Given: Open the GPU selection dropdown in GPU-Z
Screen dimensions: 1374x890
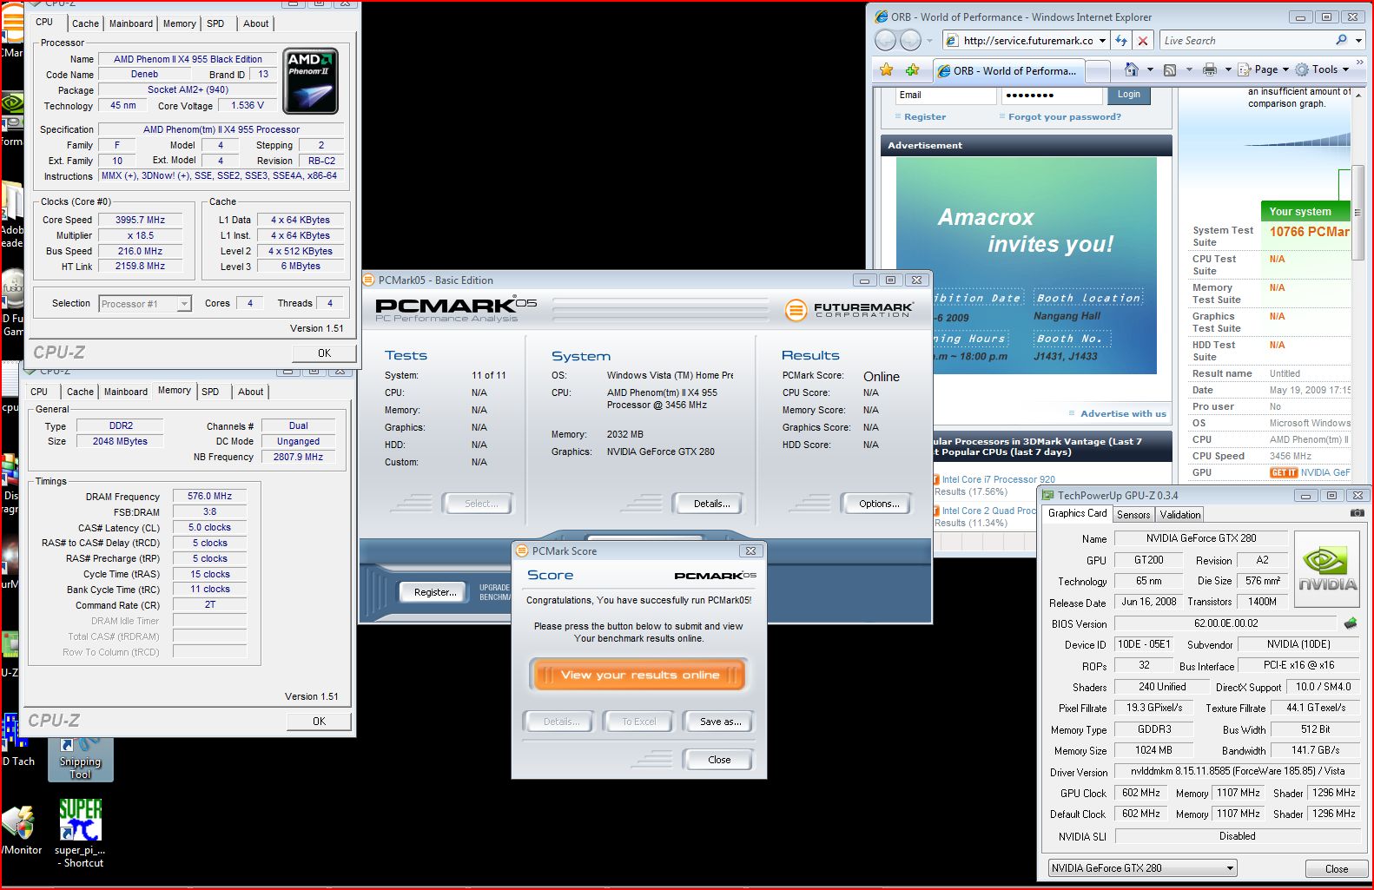Looking at the screenshot, I should (x=1142, y=867).
